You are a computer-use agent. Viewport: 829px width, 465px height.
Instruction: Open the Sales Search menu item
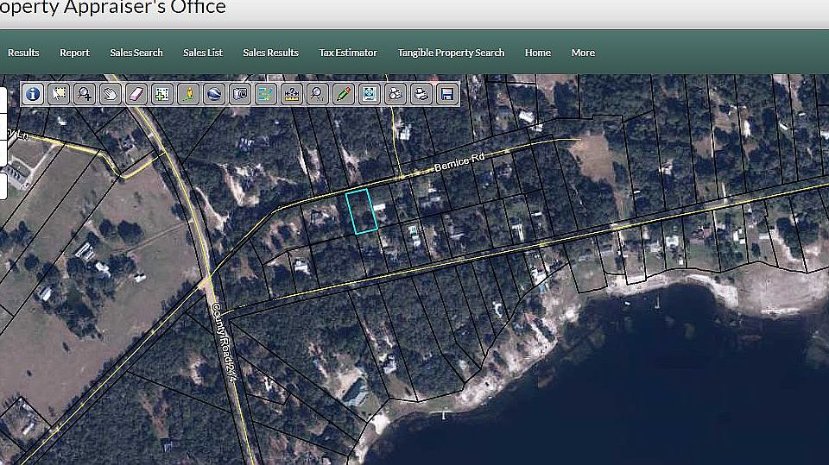tap(136, 53)
